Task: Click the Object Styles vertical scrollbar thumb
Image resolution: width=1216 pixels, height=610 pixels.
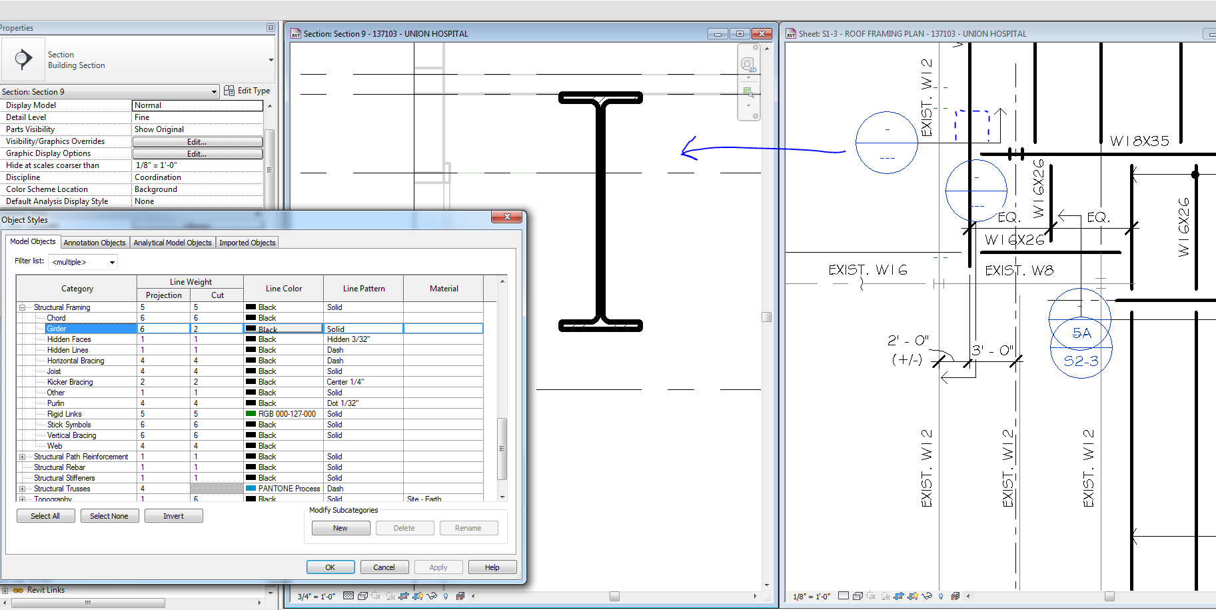Action: click(x=502, y=448)
